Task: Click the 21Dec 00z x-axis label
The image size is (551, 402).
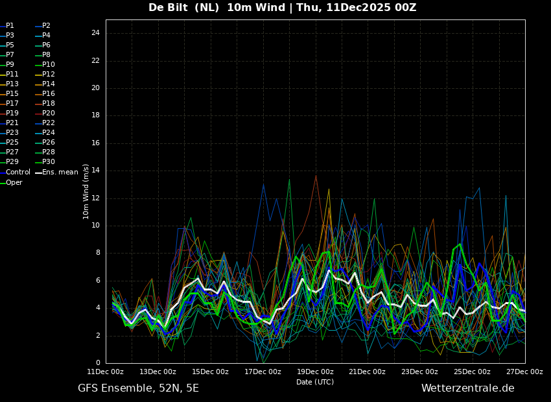Action: 367,372
